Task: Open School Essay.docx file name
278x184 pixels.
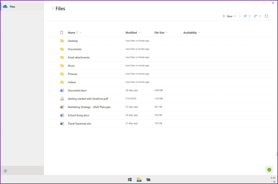Action: [x=79, y=115]
